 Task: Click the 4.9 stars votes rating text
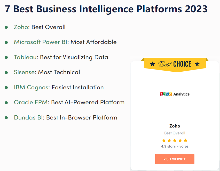175,146
